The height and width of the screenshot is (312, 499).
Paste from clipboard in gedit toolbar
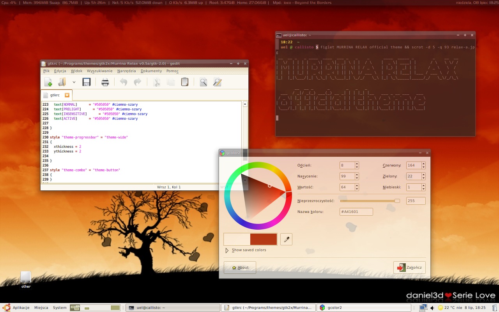click(185, 82)
